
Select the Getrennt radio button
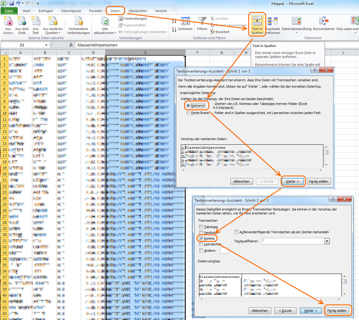click(188, 106)
